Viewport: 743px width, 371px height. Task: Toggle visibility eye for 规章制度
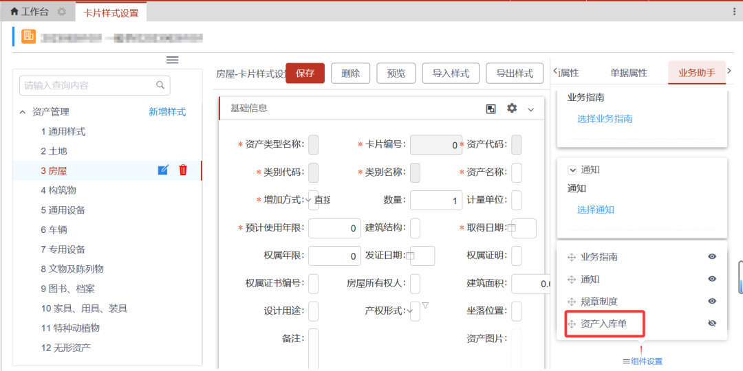[712, 301]
